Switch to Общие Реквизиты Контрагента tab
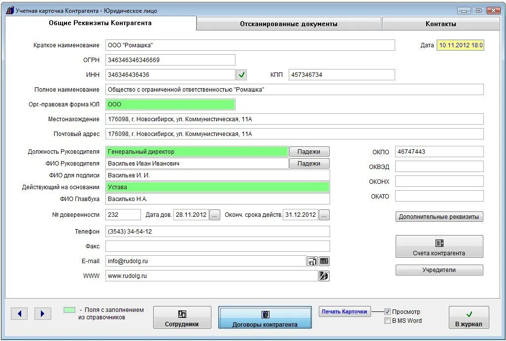This screenshot has height=341, width=506. [100, 23]
